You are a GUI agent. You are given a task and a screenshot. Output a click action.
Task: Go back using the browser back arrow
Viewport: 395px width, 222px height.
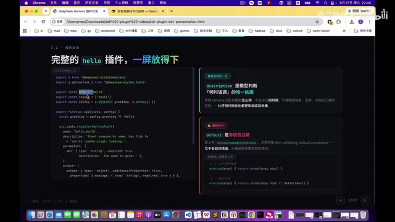coord(25,22)
